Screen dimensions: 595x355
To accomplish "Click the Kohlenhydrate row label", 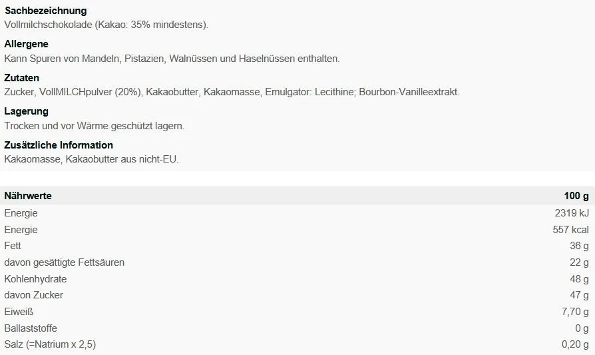I will click(x=35, y=279).
